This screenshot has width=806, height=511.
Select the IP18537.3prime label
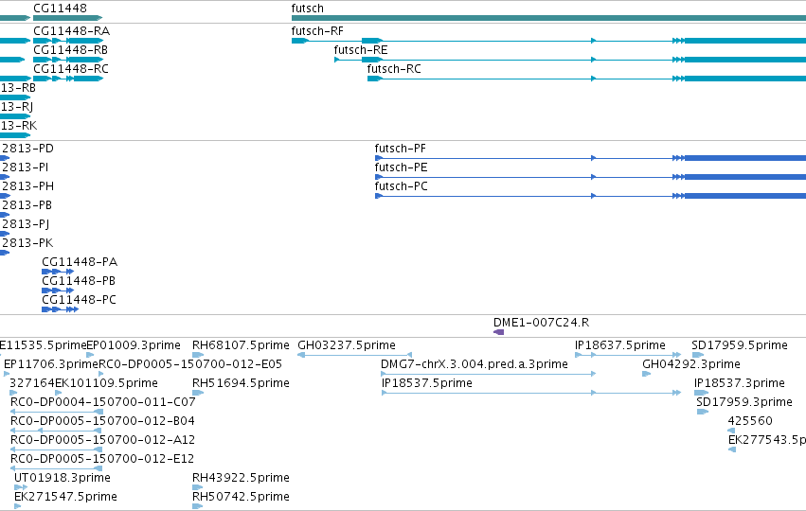[x=739, y=383]
